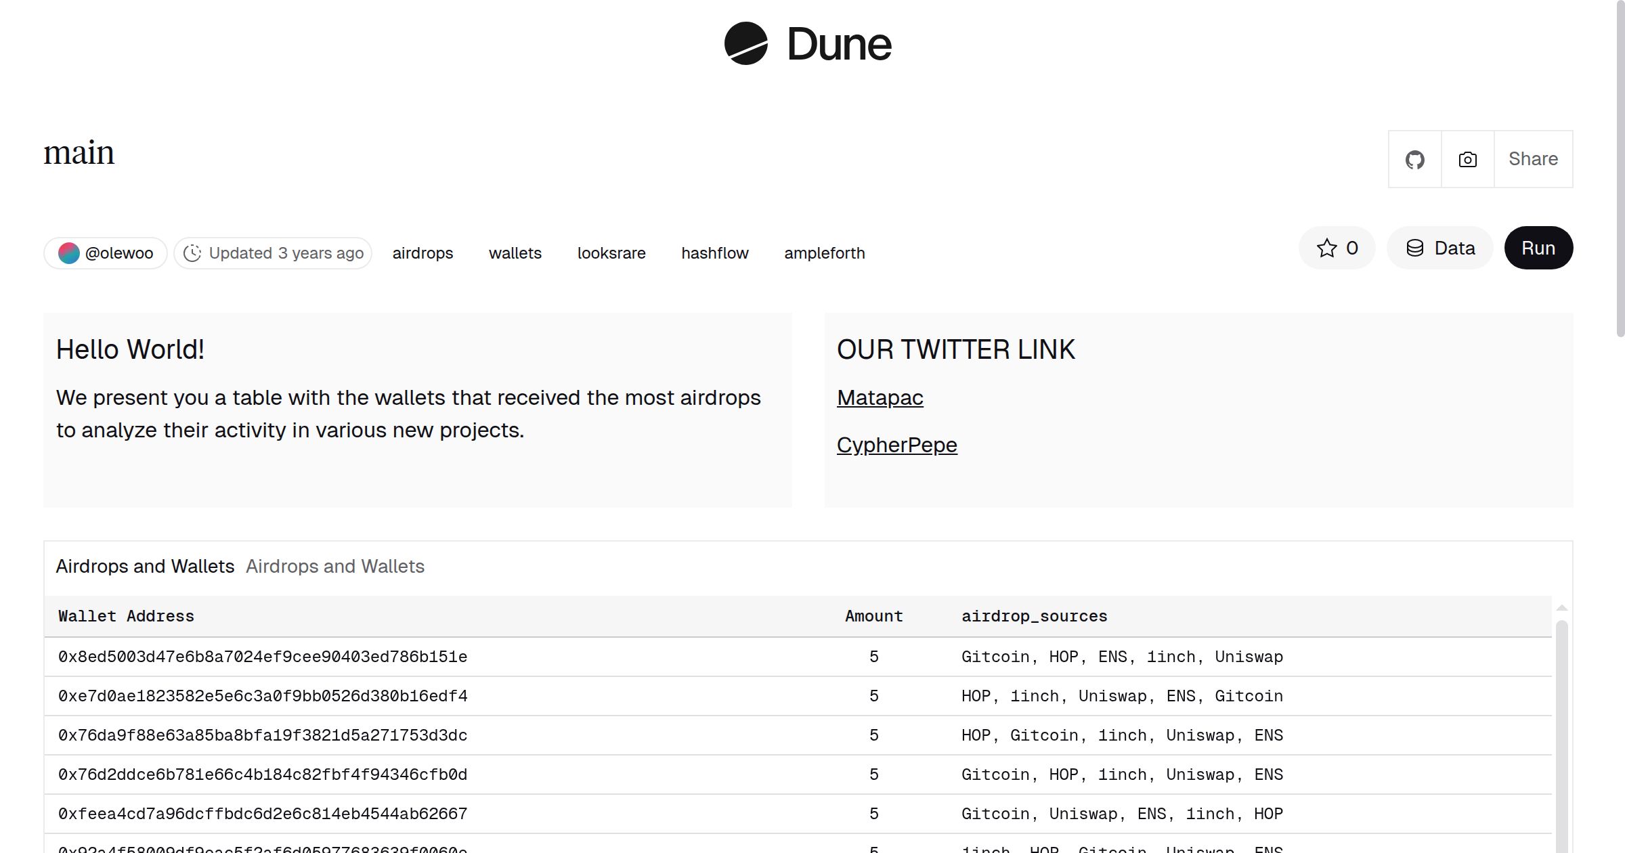Open the hashflow tag
Screen dimensions: 1625x853
714,253
